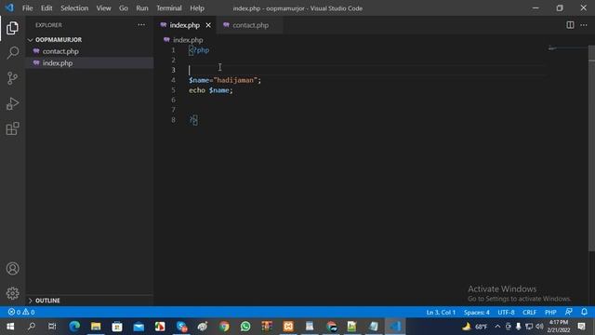Open Google Chrome from taskbar

coord(224,327)
